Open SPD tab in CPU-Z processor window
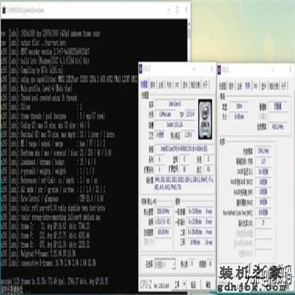Screen dimensions: 295x295 pyautogui.click(x=177, y=85)
